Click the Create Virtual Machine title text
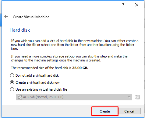 pos(31,17)
